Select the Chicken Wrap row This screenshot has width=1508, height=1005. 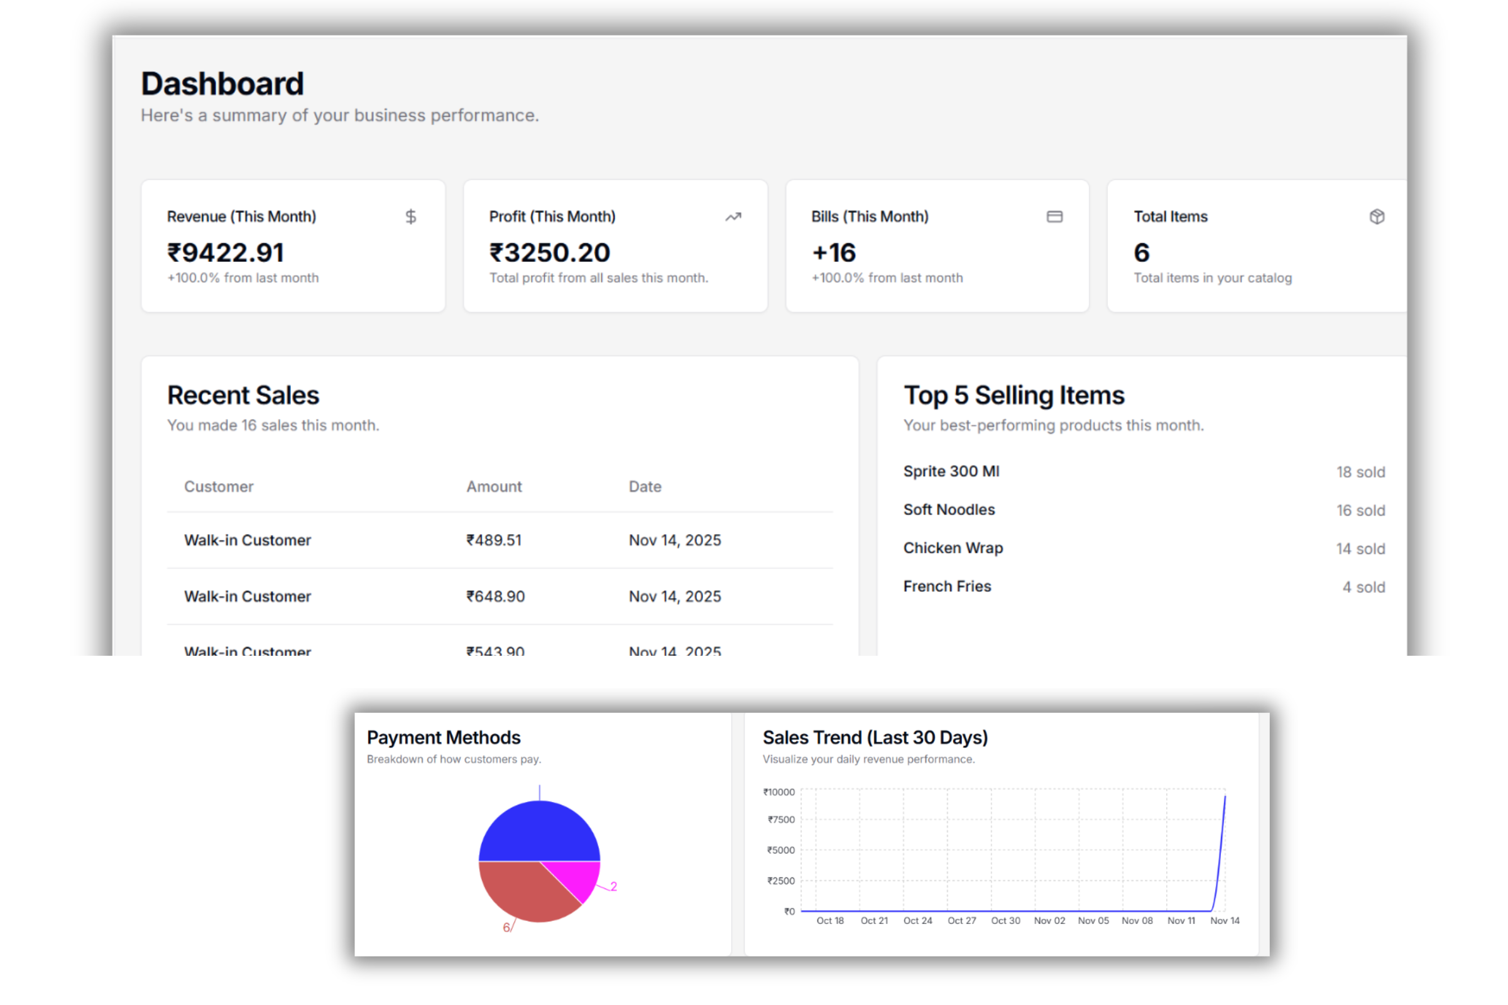[x=953, y=548]
